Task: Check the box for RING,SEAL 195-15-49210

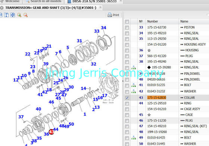Action: (127, 33)
